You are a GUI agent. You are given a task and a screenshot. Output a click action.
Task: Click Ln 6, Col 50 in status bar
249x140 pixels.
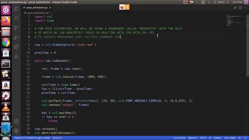click(179, 138)
